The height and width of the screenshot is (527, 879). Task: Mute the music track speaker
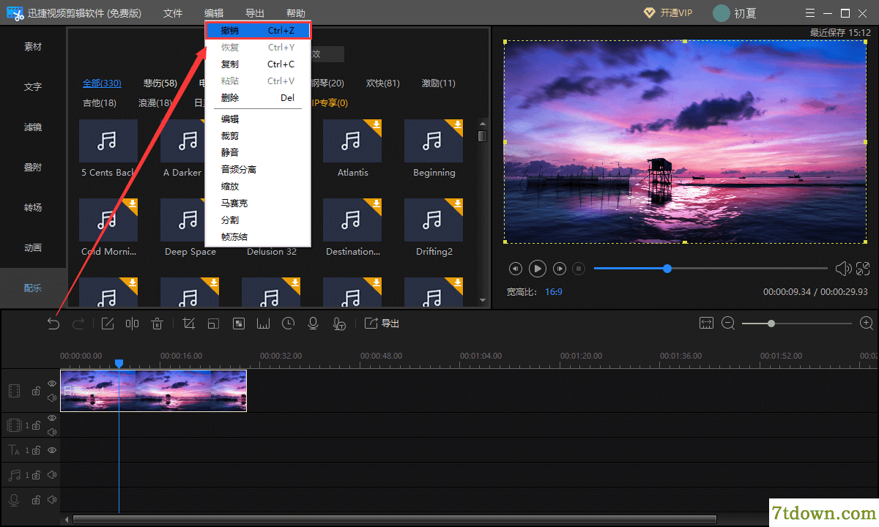tap(52, 475)
